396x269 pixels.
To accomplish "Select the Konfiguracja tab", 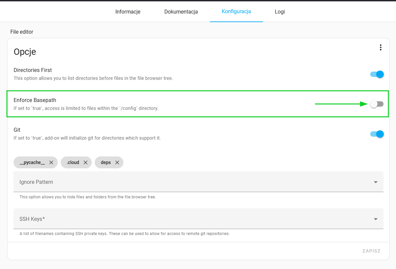I will (236, 11).
